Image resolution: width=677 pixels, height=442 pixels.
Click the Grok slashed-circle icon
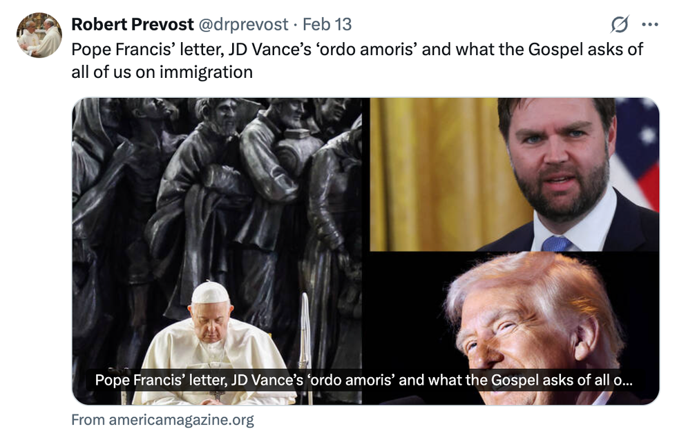point(620,24)
